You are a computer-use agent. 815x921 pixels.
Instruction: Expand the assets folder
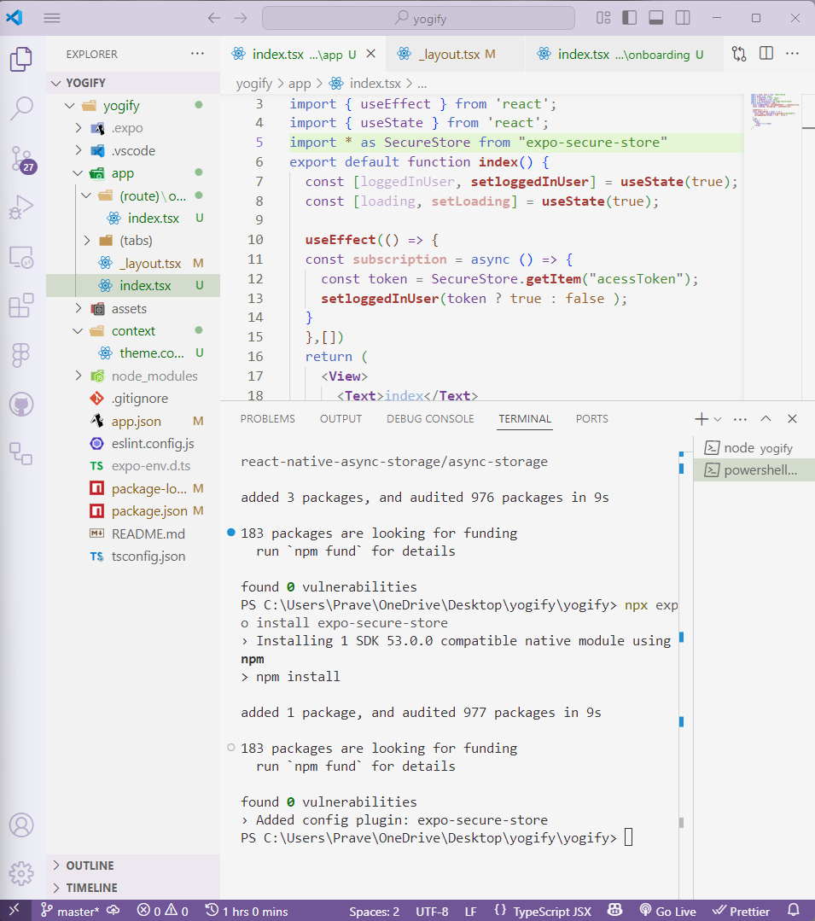pos(132,309)
